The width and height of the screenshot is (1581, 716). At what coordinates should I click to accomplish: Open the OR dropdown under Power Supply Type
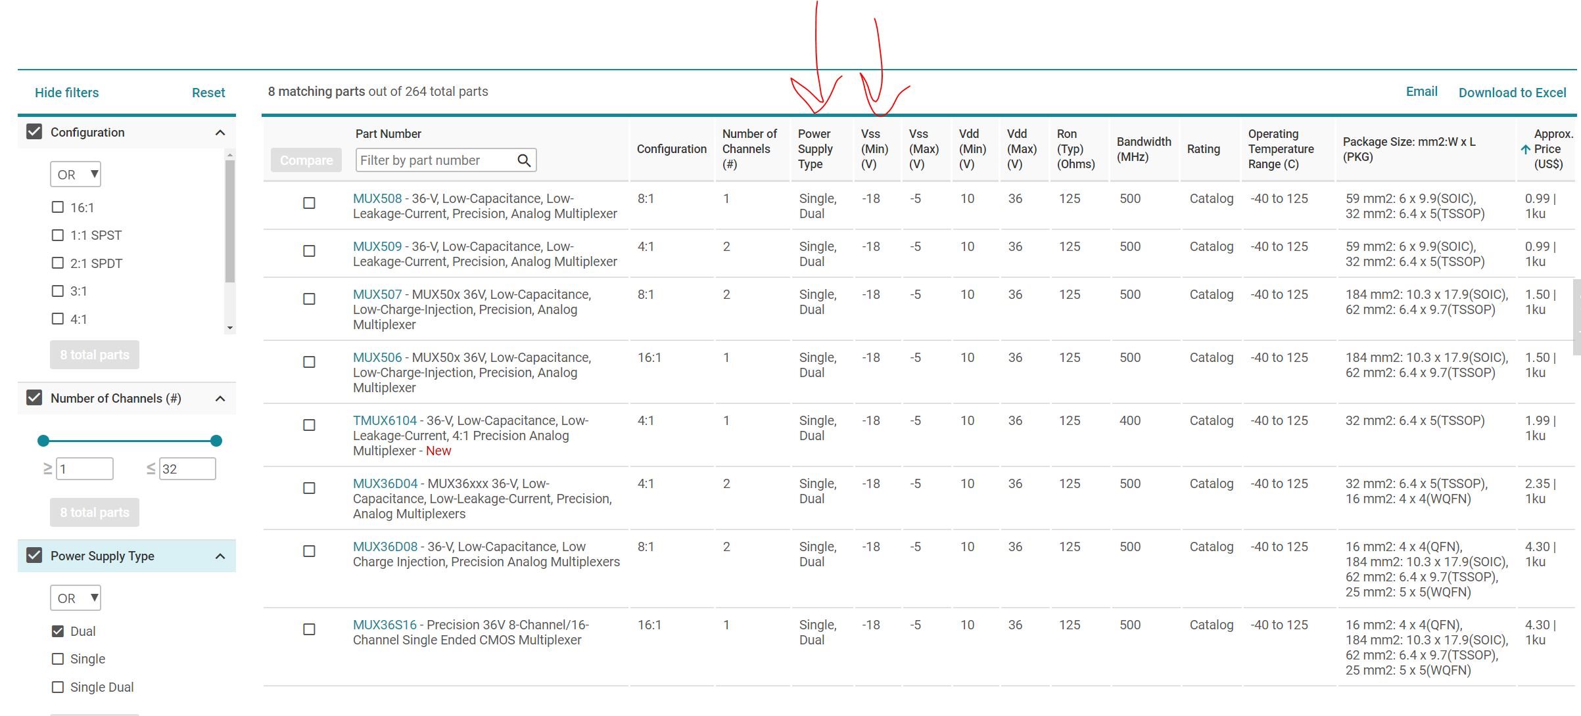[x=76, y=598]
